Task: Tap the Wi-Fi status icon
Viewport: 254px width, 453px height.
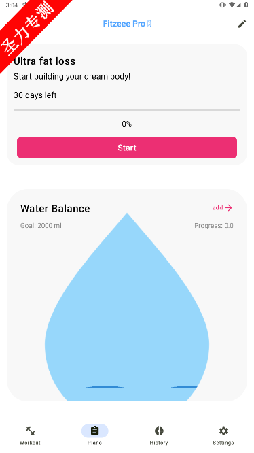Action: 232,5
